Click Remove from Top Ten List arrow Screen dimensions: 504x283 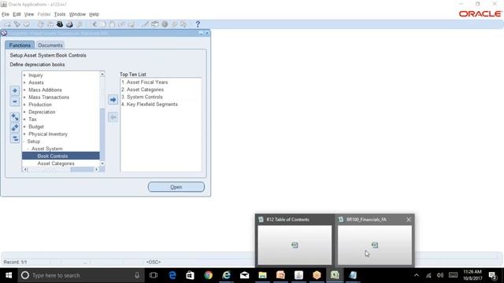pos(113,117)
